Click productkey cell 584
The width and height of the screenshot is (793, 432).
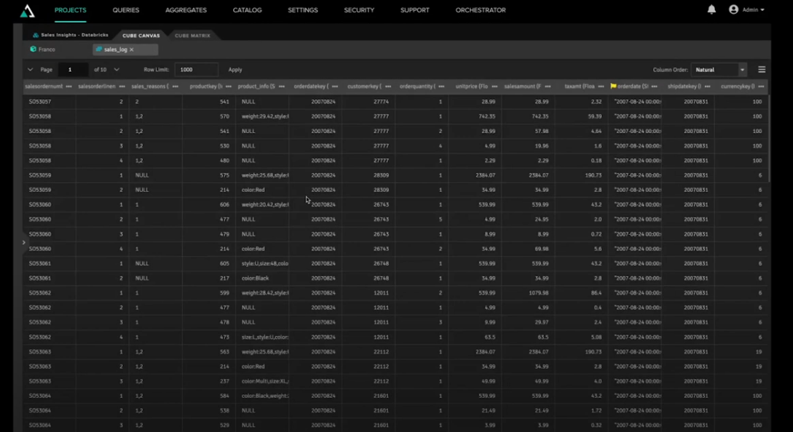point(209,396)
